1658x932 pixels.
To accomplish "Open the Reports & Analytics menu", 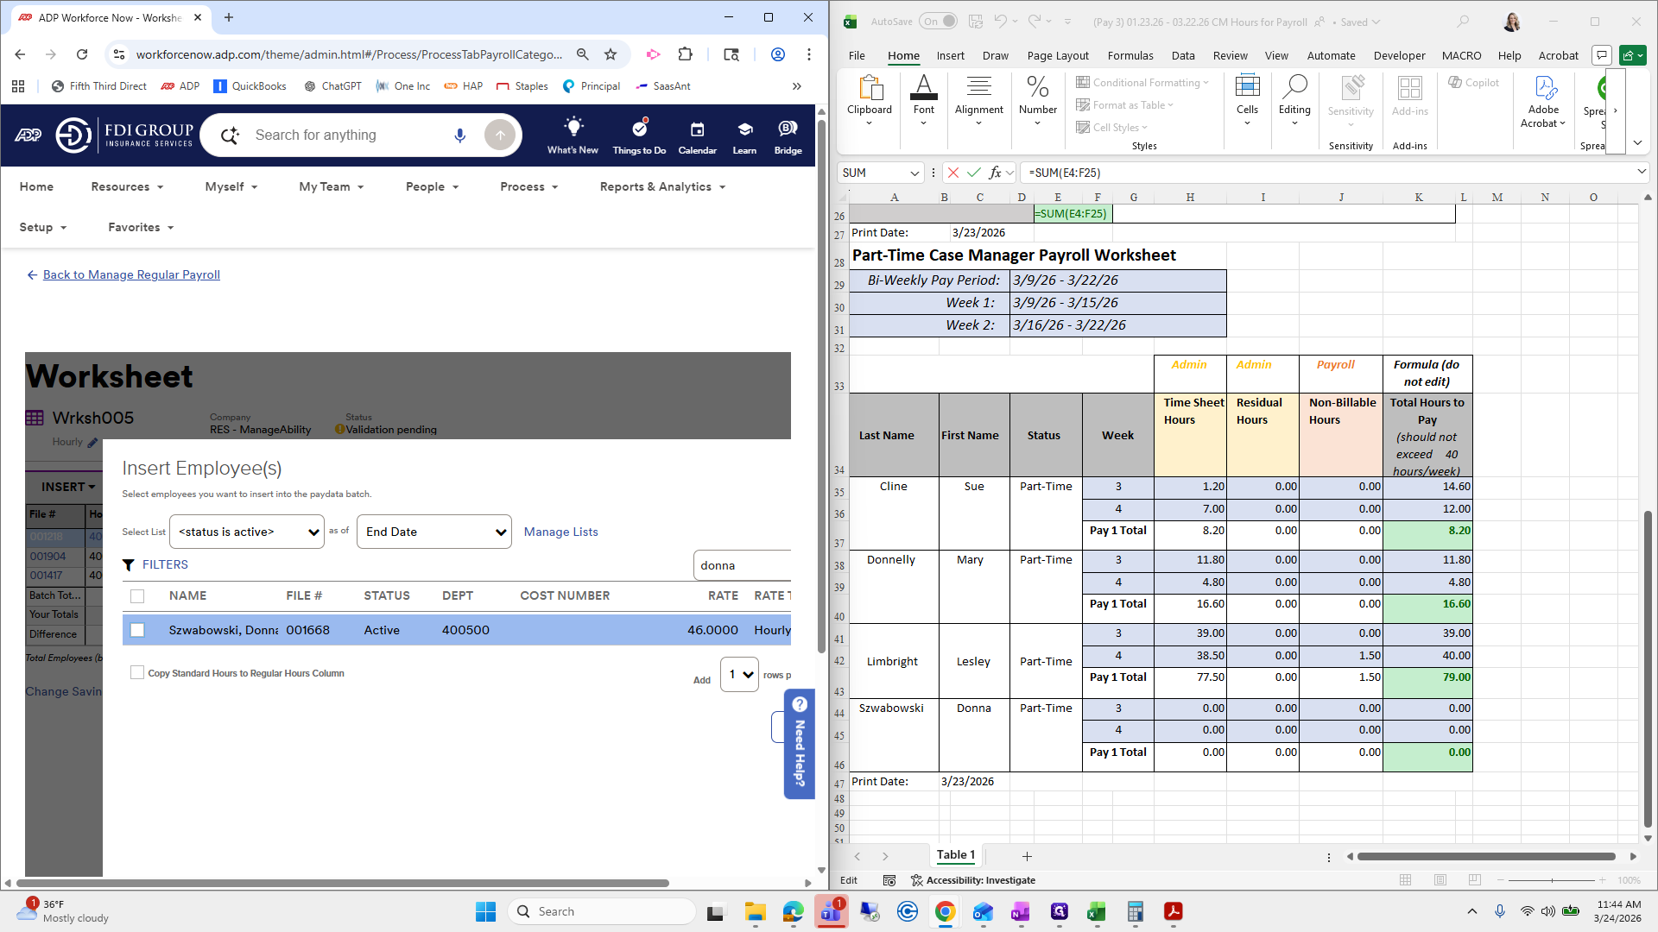I will click(x=662, y=187).
